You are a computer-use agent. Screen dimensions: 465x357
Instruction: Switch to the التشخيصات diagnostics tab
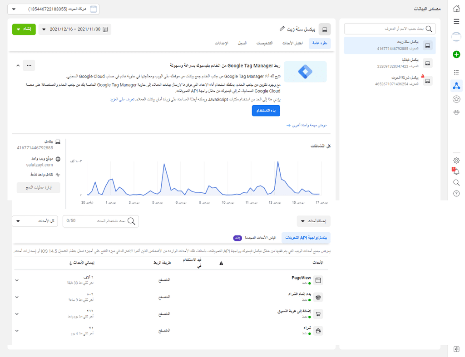pyautogui.click(x=264, y=43)
